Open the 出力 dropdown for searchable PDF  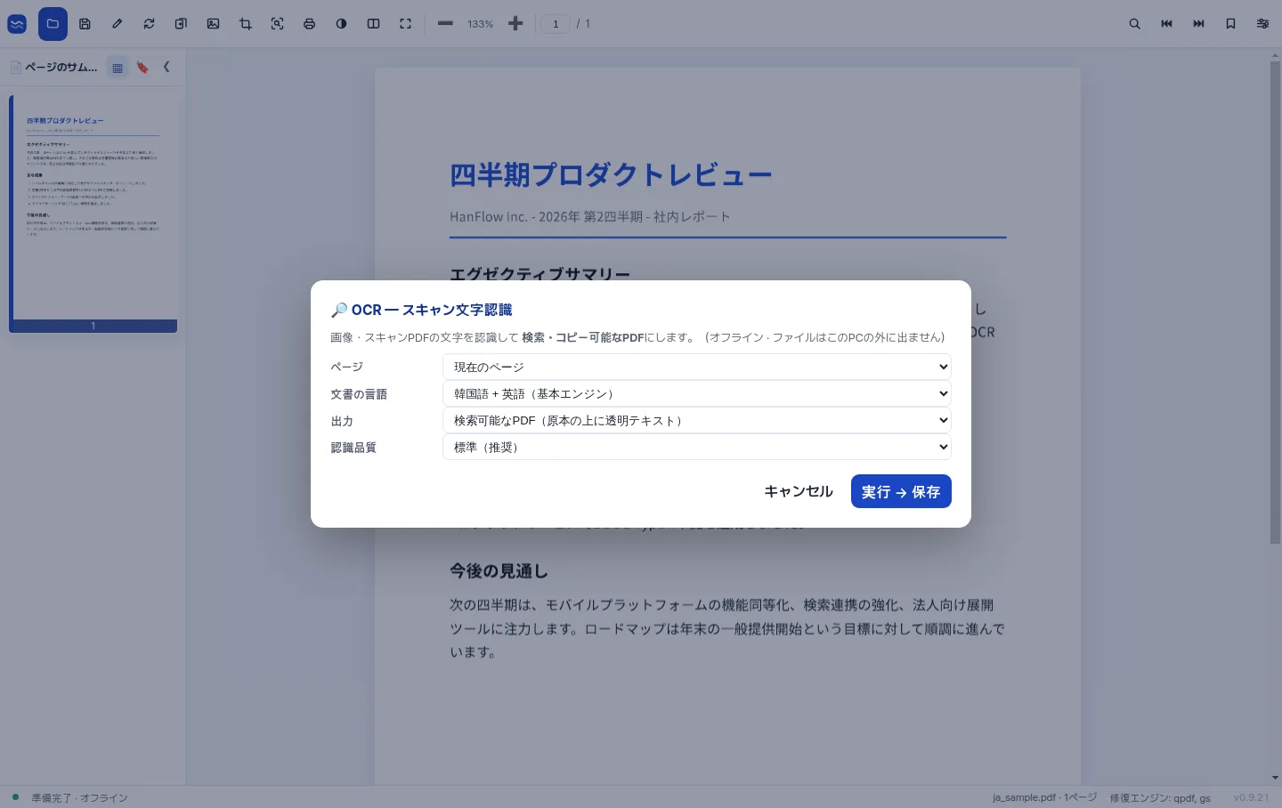[697, 420]
